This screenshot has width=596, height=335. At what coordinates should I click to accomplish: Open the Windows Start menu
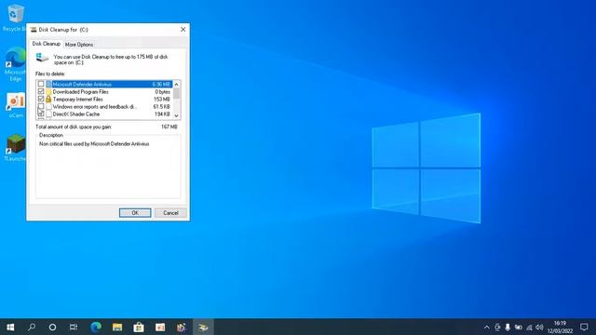(x=10, y=327)
